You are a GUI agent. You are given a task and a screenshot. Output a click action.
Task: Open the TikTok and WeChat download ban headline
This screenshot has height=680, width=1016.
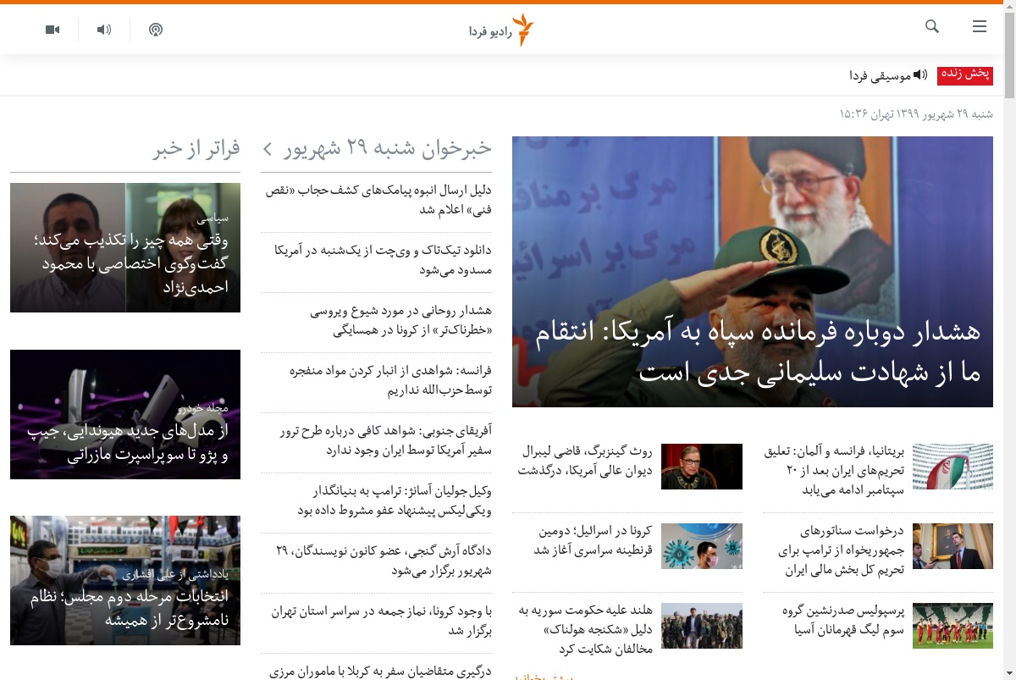[383, 260]
